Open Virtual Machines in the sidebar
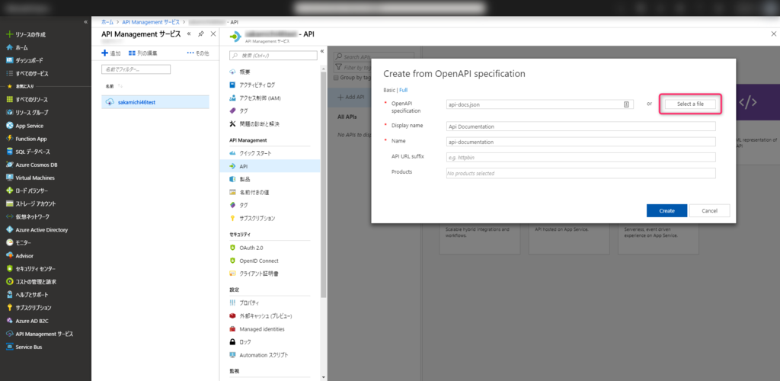The image size is (780, 381). click(30, 178)
